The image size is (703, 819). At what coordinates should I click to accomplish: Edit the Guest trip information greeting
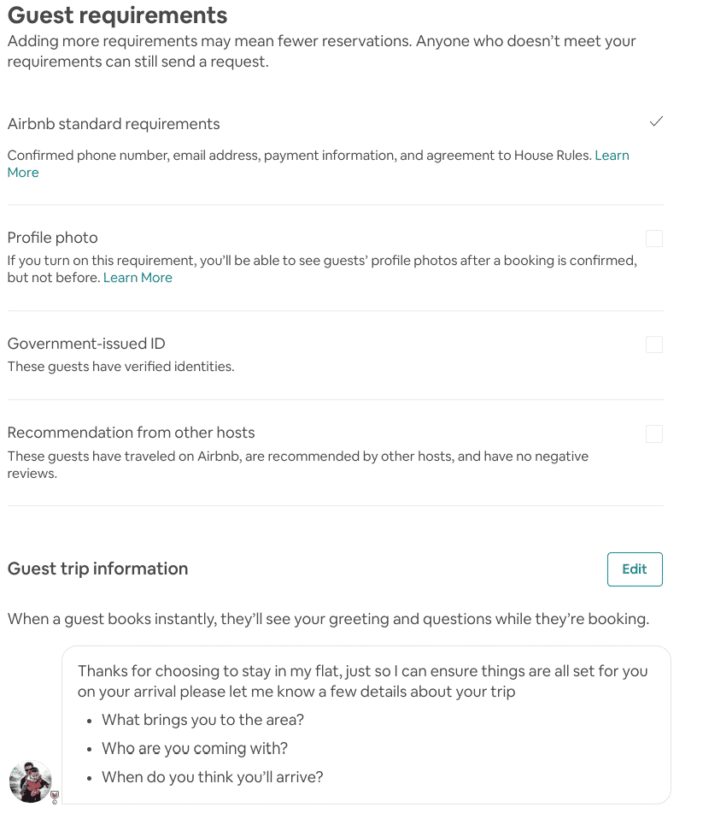point(635,569)
